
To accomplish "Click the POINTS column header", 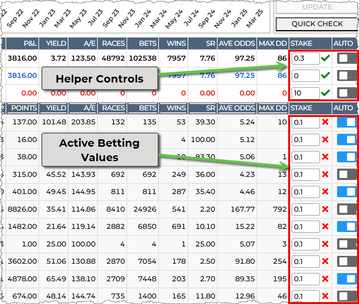I will click(x=22, y=108).
